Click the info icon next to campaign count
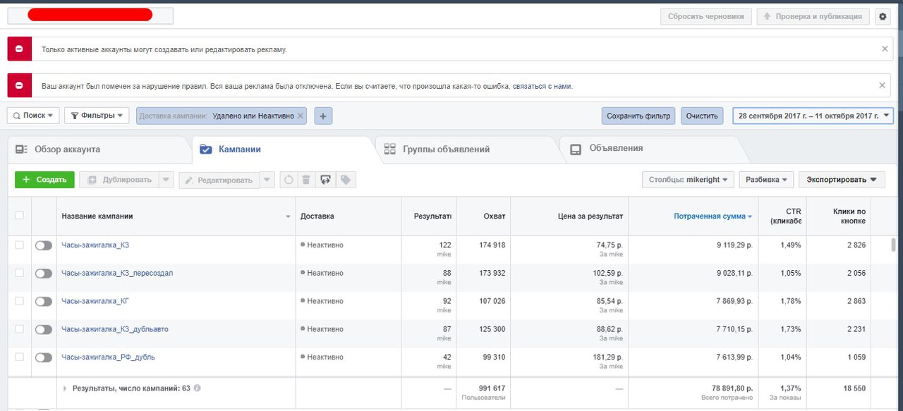The width and height of the screenshot is (903, 411). tap(198, 388)
